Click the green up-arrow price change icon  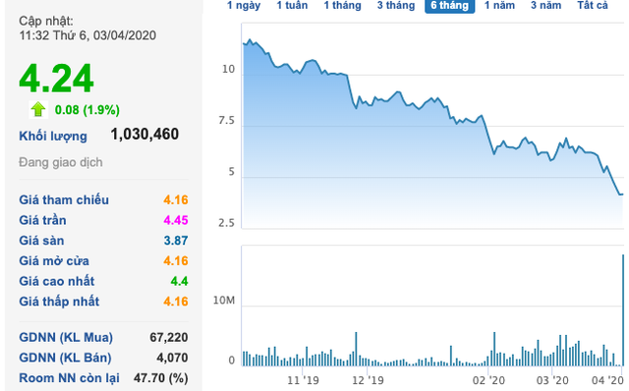[38, 109]
